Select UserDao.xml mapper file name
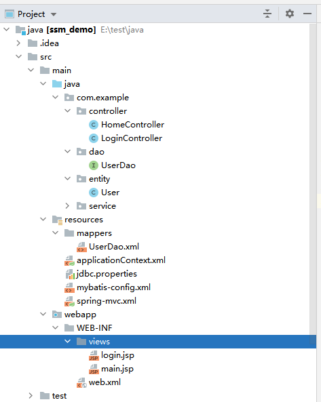Image resolution: width=321 pixels, height=402 pixels. [x=114, y=247]
